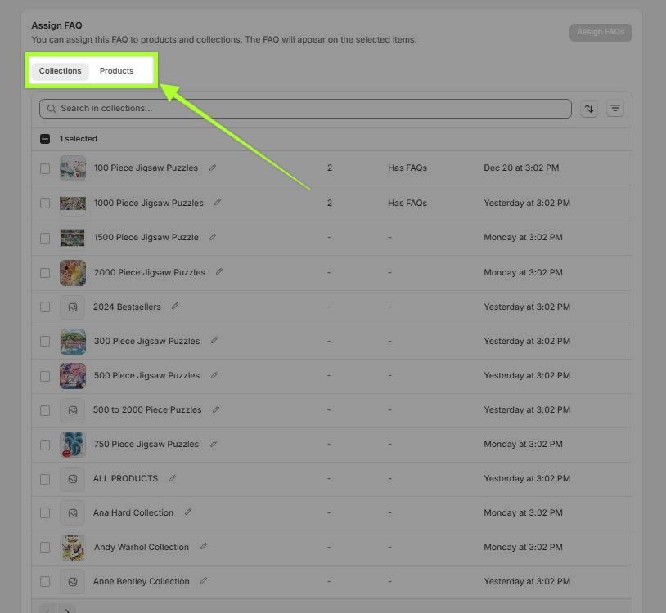Open the 2000 Piece Jigsaw Puzzles collection name
The width and height of the screenshot is (666, 613).
[149, 272]
